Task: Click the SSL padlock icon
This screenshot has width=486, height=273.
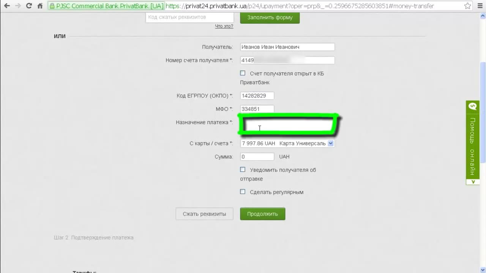Action: 52,6
